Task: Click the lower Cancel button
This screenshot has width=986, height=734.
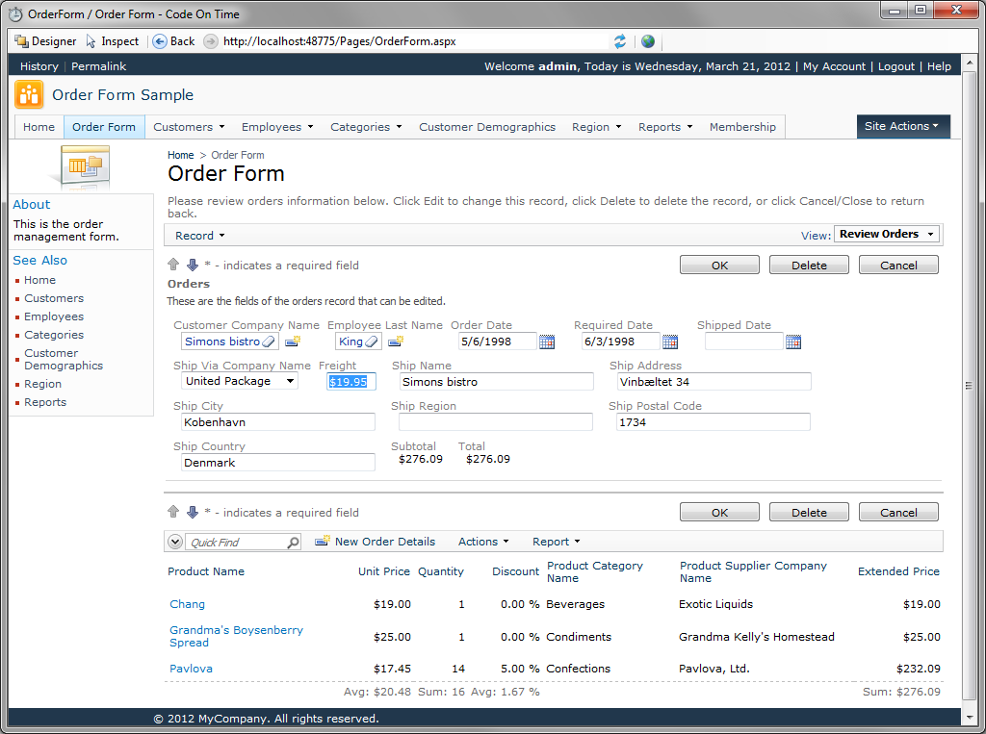Action: 898,512
